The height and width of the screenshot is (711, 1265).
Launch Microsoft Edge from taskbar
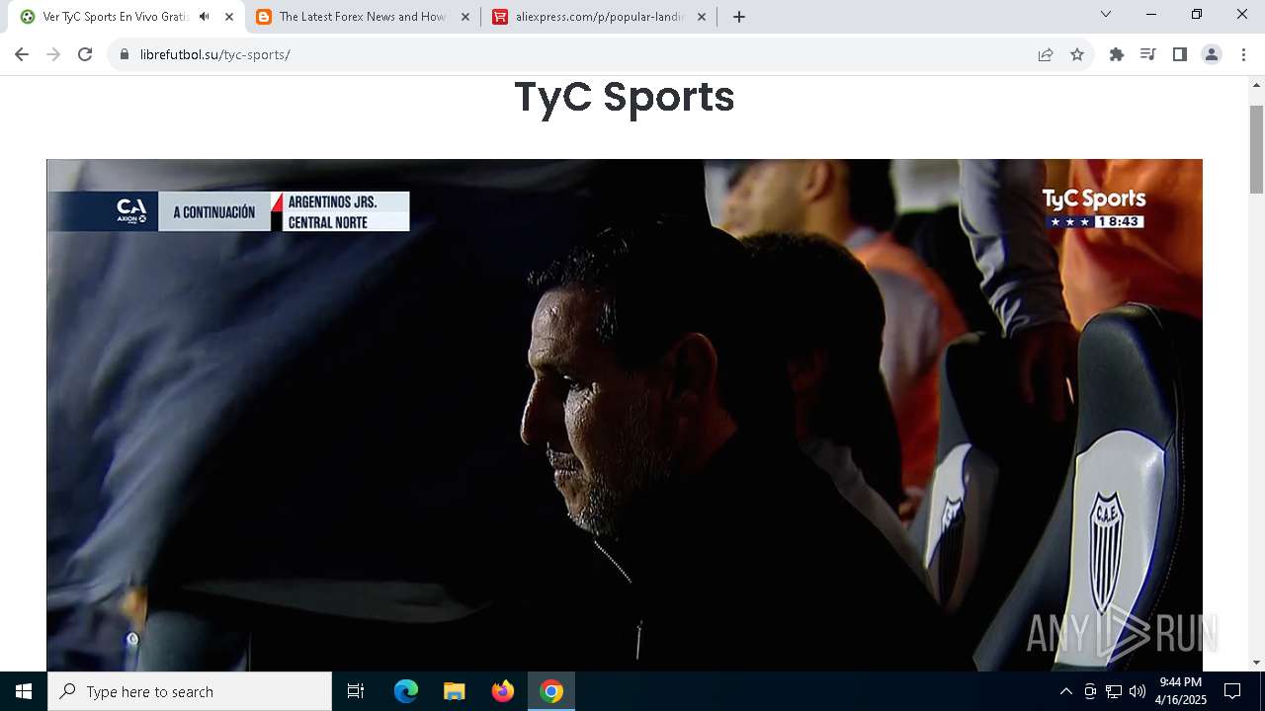coord(406,691)
